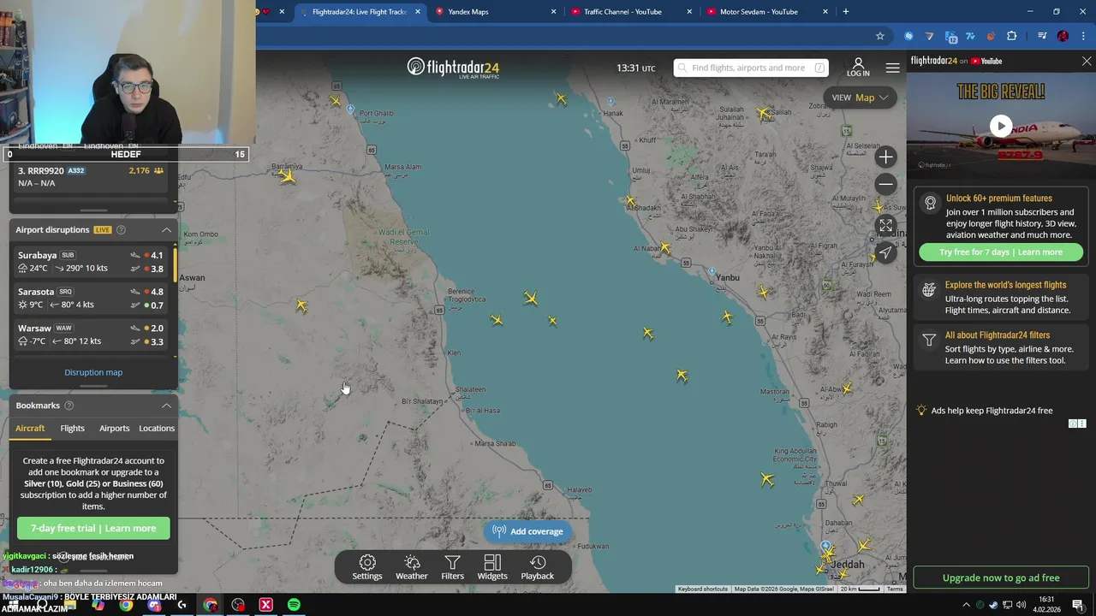The image size is (1096, 616).
Task: Enter fullscreen map mode
Action: [886, 226]
